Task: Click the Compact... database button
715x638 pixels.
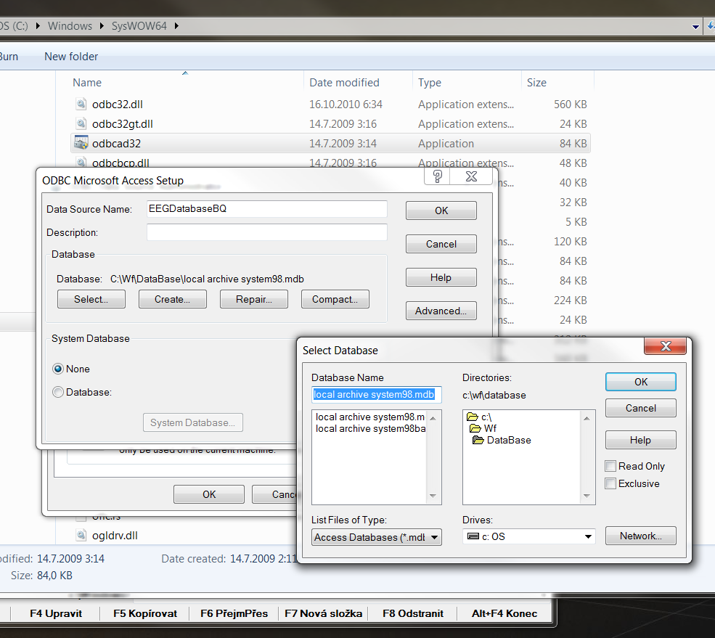Action: [x=335, y=299]
